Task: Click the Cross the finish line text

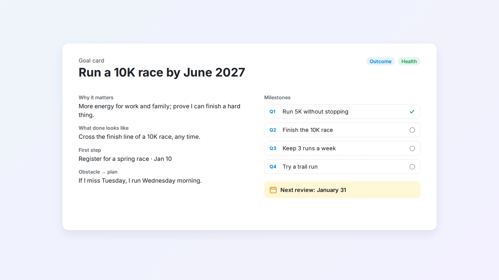Action: coord(139,137)
